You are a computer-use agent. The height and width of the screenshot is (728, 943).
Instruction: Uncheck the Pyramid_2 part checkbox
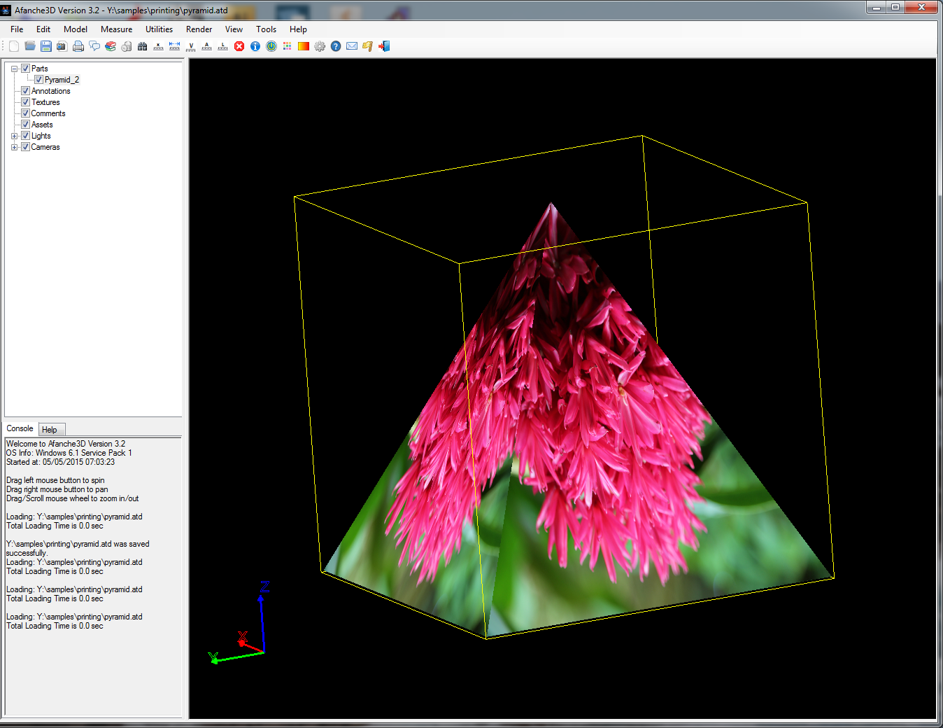point(39,80)
